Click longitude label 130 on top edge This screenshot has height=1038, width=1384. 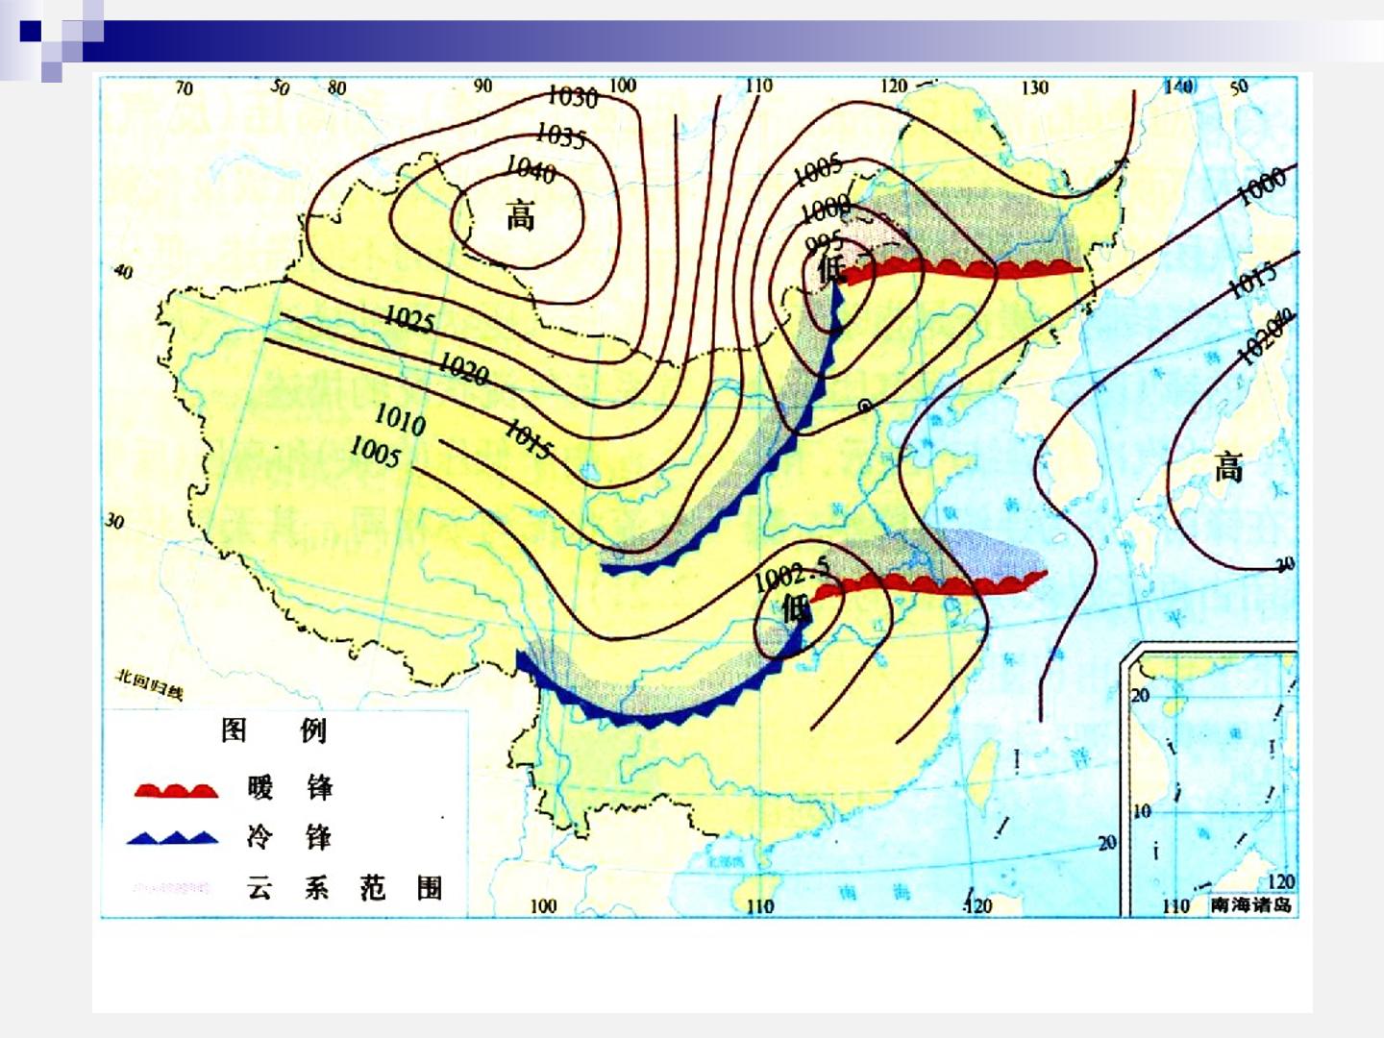[x=1035, y=88]
